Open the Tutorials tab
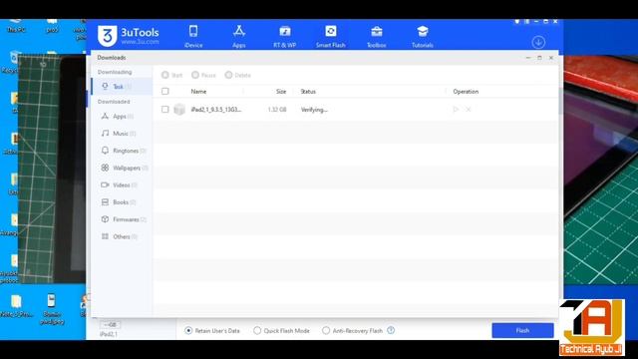 pyautogui.click(x=423, y=37)
